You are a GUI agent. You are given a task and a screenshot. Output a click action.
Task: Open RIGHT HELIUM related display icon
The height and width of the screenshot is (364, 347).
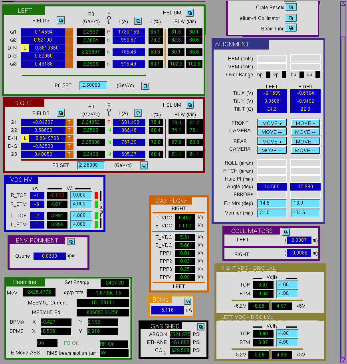tap(190, 105)
